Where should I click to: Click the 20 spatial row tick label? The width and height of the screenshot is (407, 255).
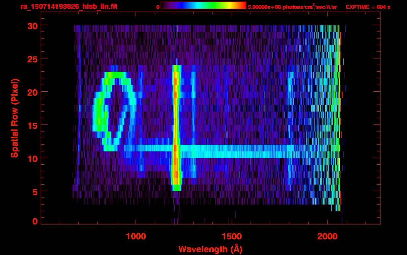point(32,92)
